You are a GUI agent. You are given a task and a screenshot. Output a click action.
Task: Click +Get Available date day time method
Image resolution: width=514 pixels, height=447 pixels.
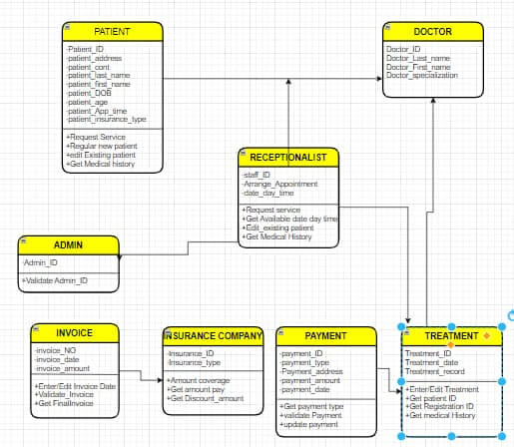(x=289, y=219)
